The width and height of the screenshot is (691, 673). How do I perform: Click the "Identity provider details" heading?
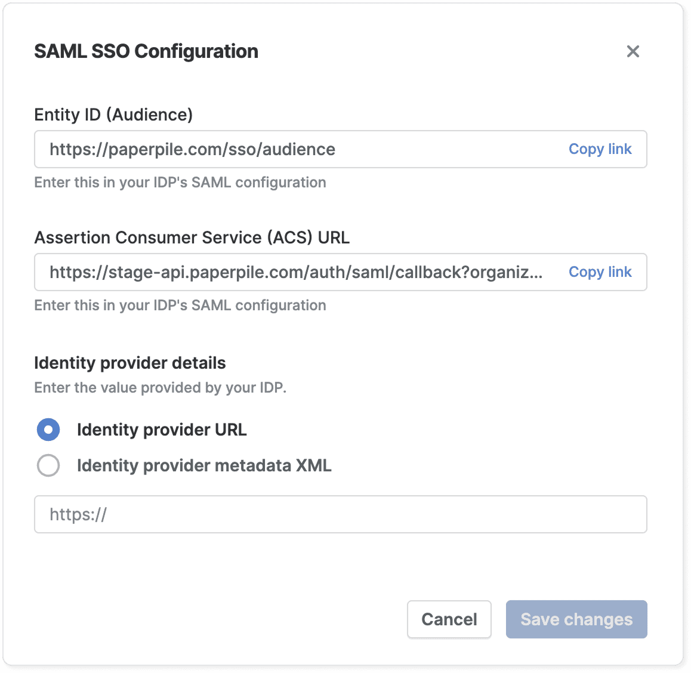[130, 363]
